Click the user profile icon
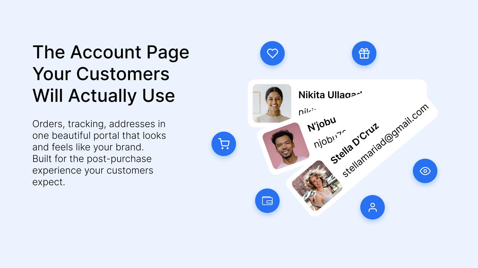The image size is (478, 268). coord(373,207)
